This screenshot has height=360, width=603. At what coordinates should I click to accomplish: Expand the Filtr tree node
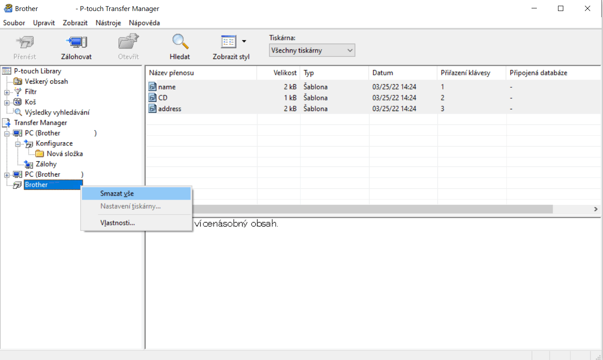coord(7,92)
